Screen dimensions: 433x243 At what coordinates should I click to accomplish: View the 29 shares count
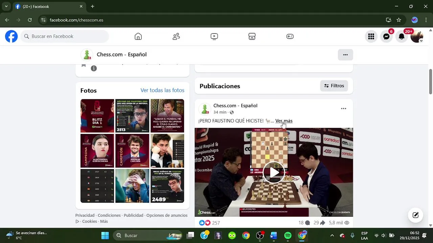click(319, 223)
